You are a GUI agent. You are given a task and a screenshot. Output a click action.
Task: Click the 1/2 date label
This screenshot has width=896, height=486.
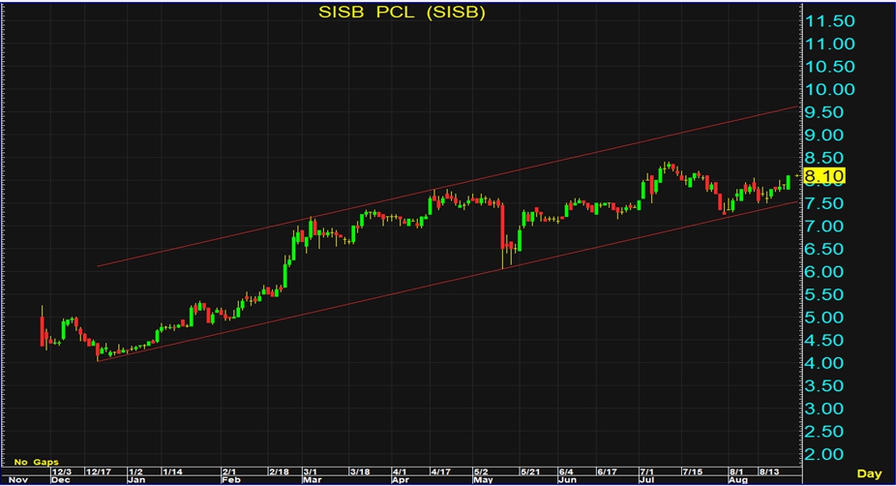(x=135, y=471)
